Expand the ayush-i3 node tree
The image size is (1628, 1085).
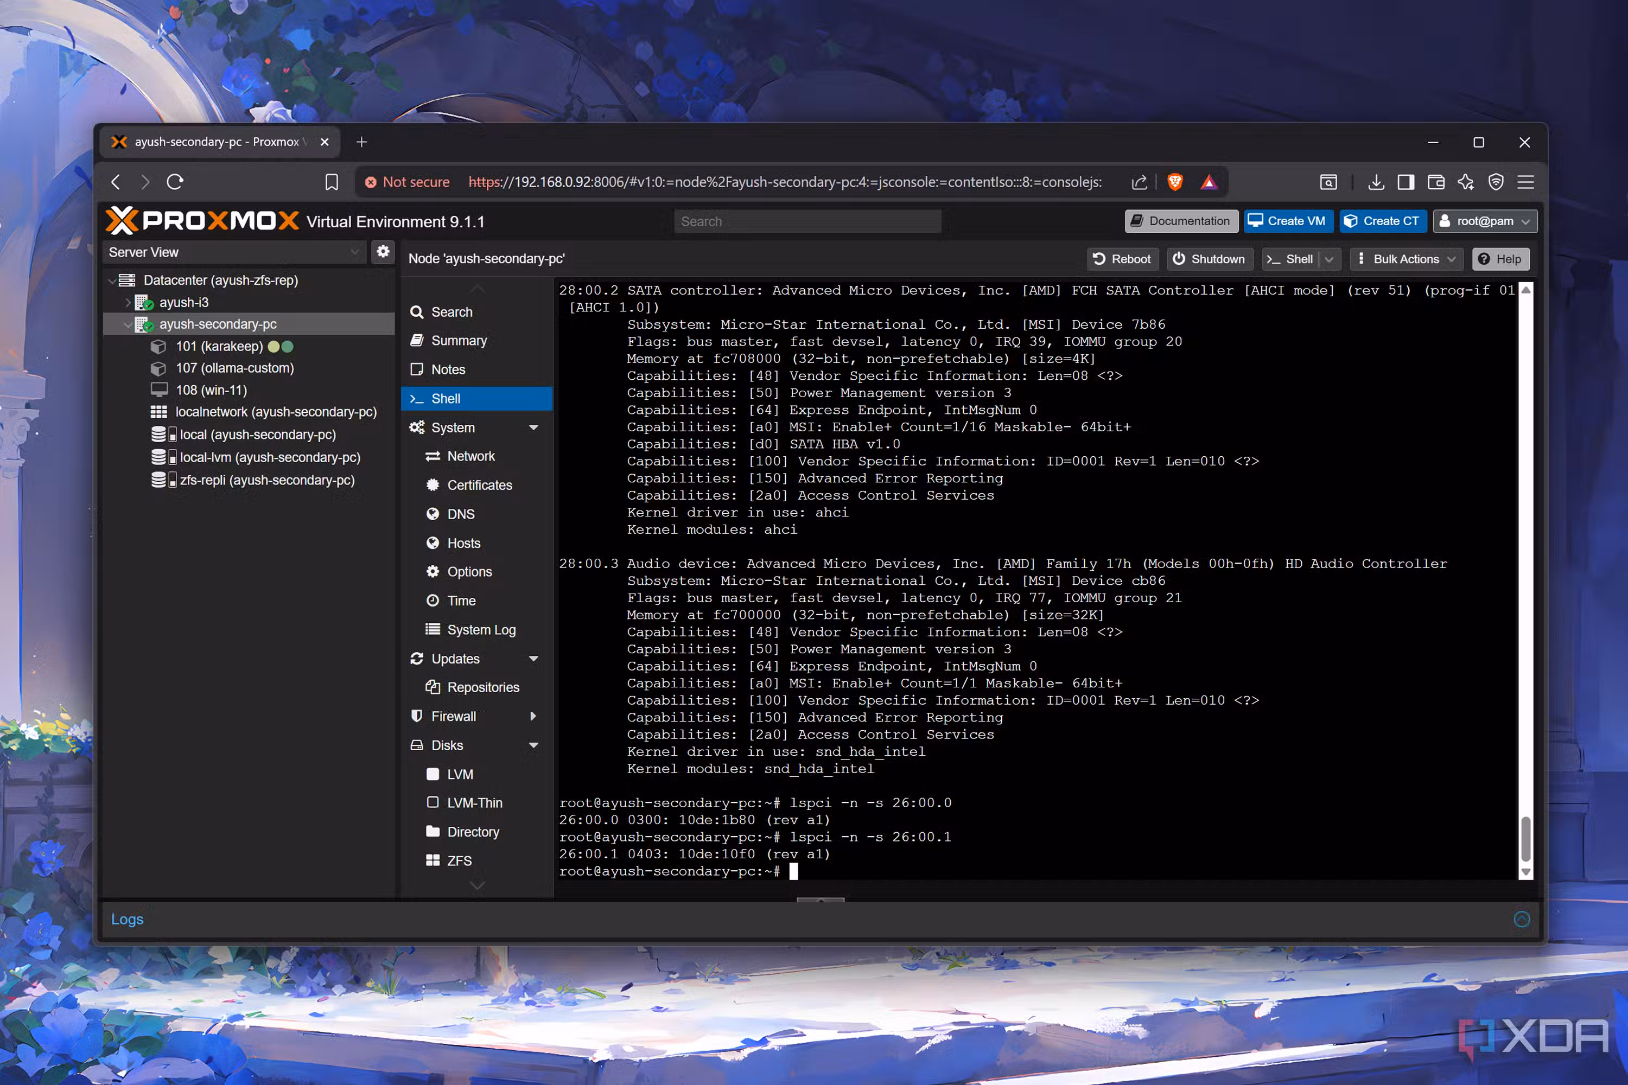(128, 302)
